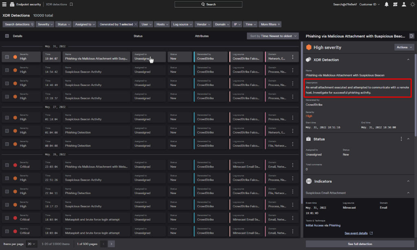
Task: Switch to Endpoint security
Action: pos(25,4)
